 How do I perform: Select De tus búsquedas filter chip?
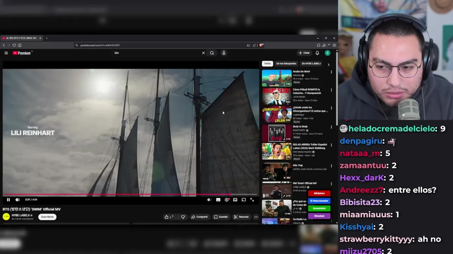coord(286,64)
